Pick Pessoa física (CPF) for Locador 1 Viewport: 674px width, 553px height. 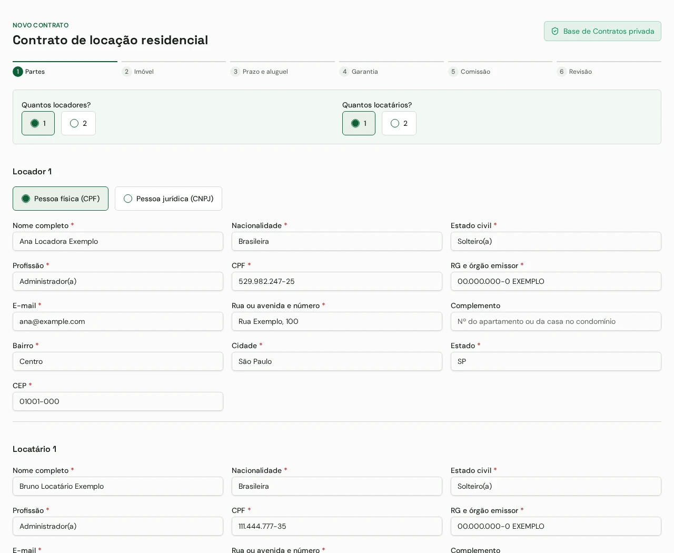[61, 199]
